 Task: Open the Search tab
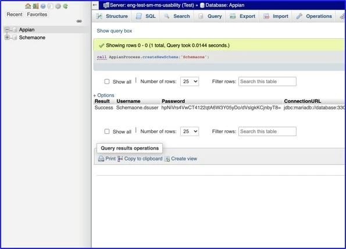177,16
